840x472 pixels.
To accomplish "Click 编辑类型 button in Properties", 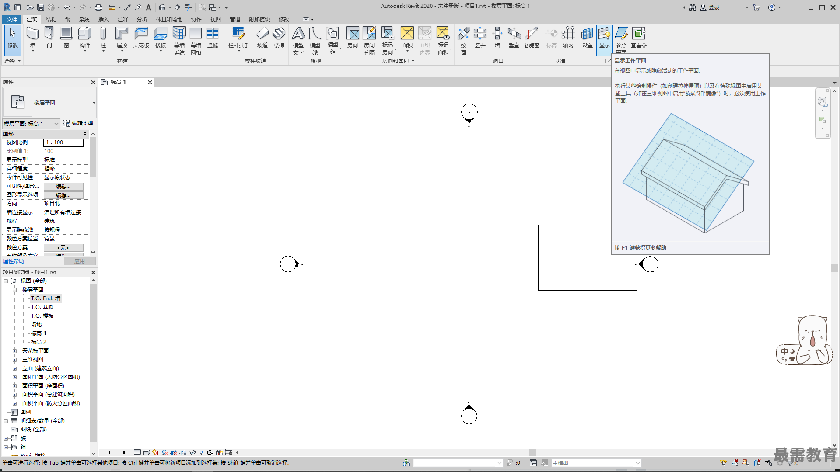I will click(78, 123).
